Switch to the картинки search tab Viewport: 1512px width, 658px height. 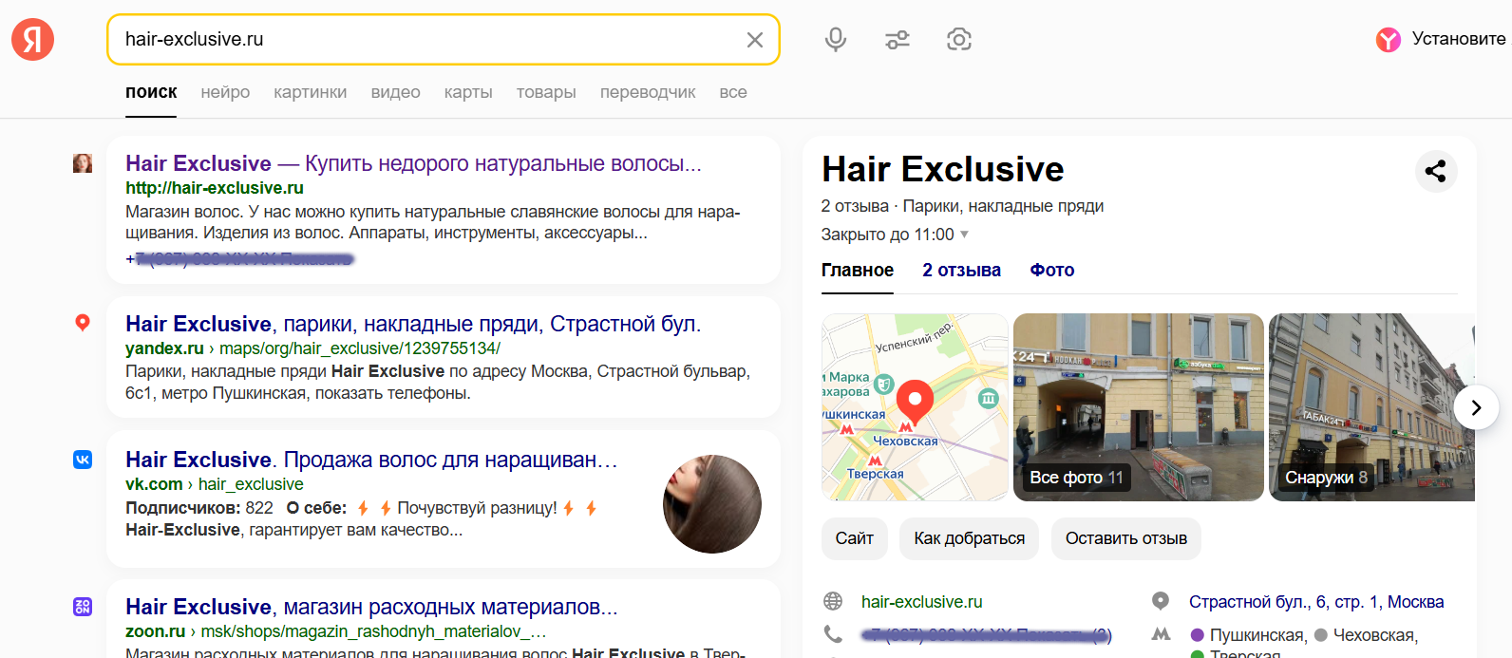click(x=311, y=92)
